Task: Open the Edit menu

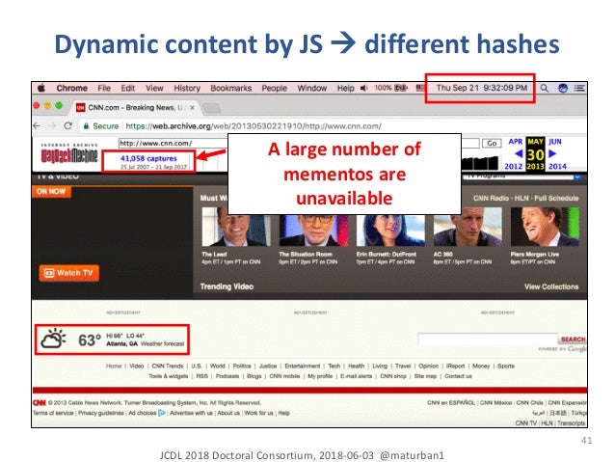Action: pos(128,88)
